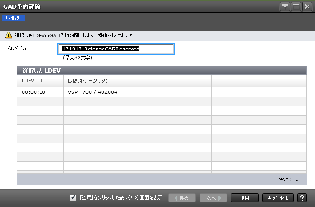
Task: Maximize the GAD予約解除 dialog
Action: (296, 7)
